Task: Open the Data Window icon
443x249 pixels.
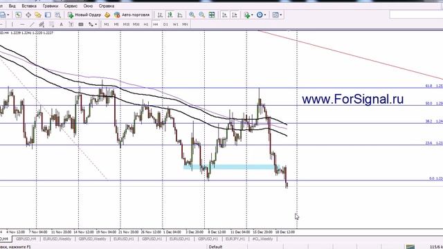Action: point(28,15)
